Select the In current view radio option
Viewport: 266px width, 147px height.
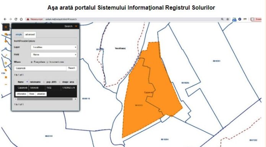47,62
